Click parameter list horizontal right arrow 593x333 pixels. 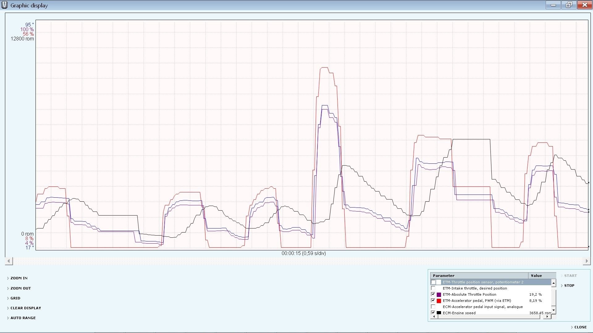tap(547, 316)
